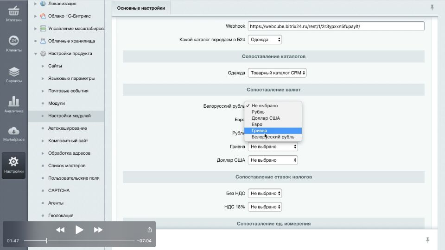The image size is (445, 250).
Task: Open the Сервисы layers icon
Action: point(13,72)
